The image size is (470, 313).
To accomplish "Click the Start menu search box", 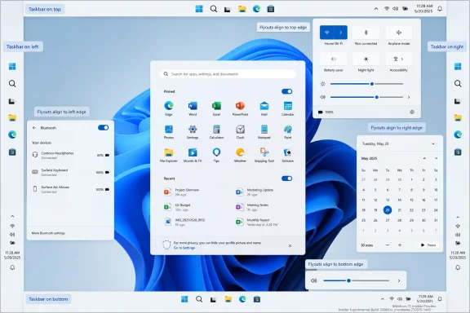I will pos(228,74).
